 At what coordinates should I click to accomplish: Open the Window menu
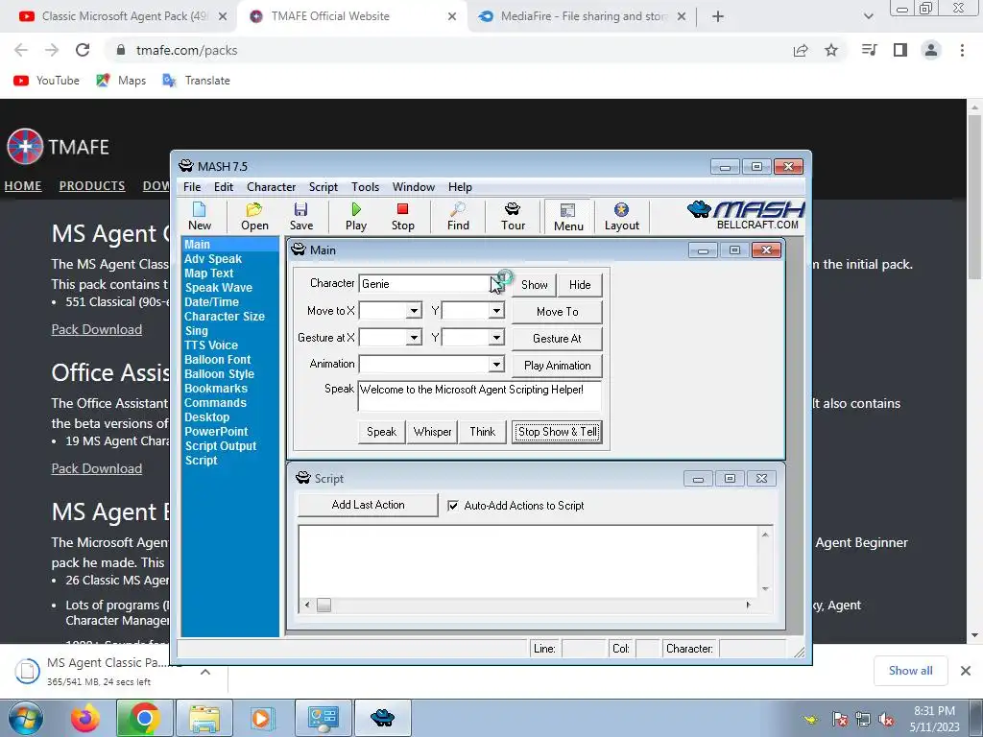tap(413, 187)
